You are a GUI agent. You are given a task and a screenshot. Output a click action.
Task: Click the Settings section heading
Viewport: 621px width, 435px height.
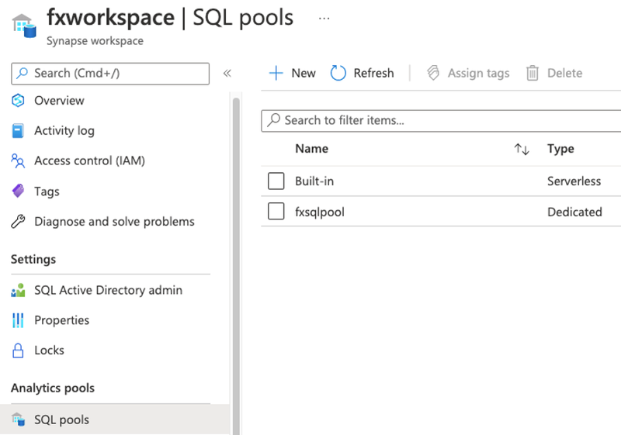coord(33,260)
